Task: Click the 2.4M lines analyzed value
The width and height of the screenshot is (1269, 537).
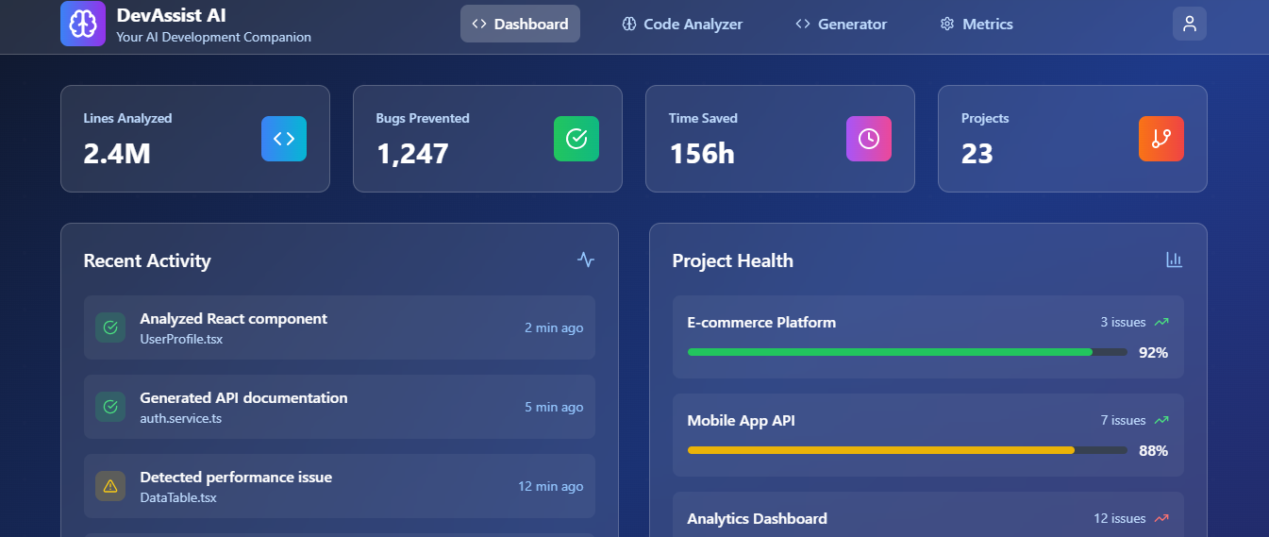Action: point(117,154)
